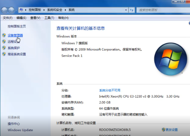Open 设备管理器 from the left sidebar

click(x=15, y=35)
